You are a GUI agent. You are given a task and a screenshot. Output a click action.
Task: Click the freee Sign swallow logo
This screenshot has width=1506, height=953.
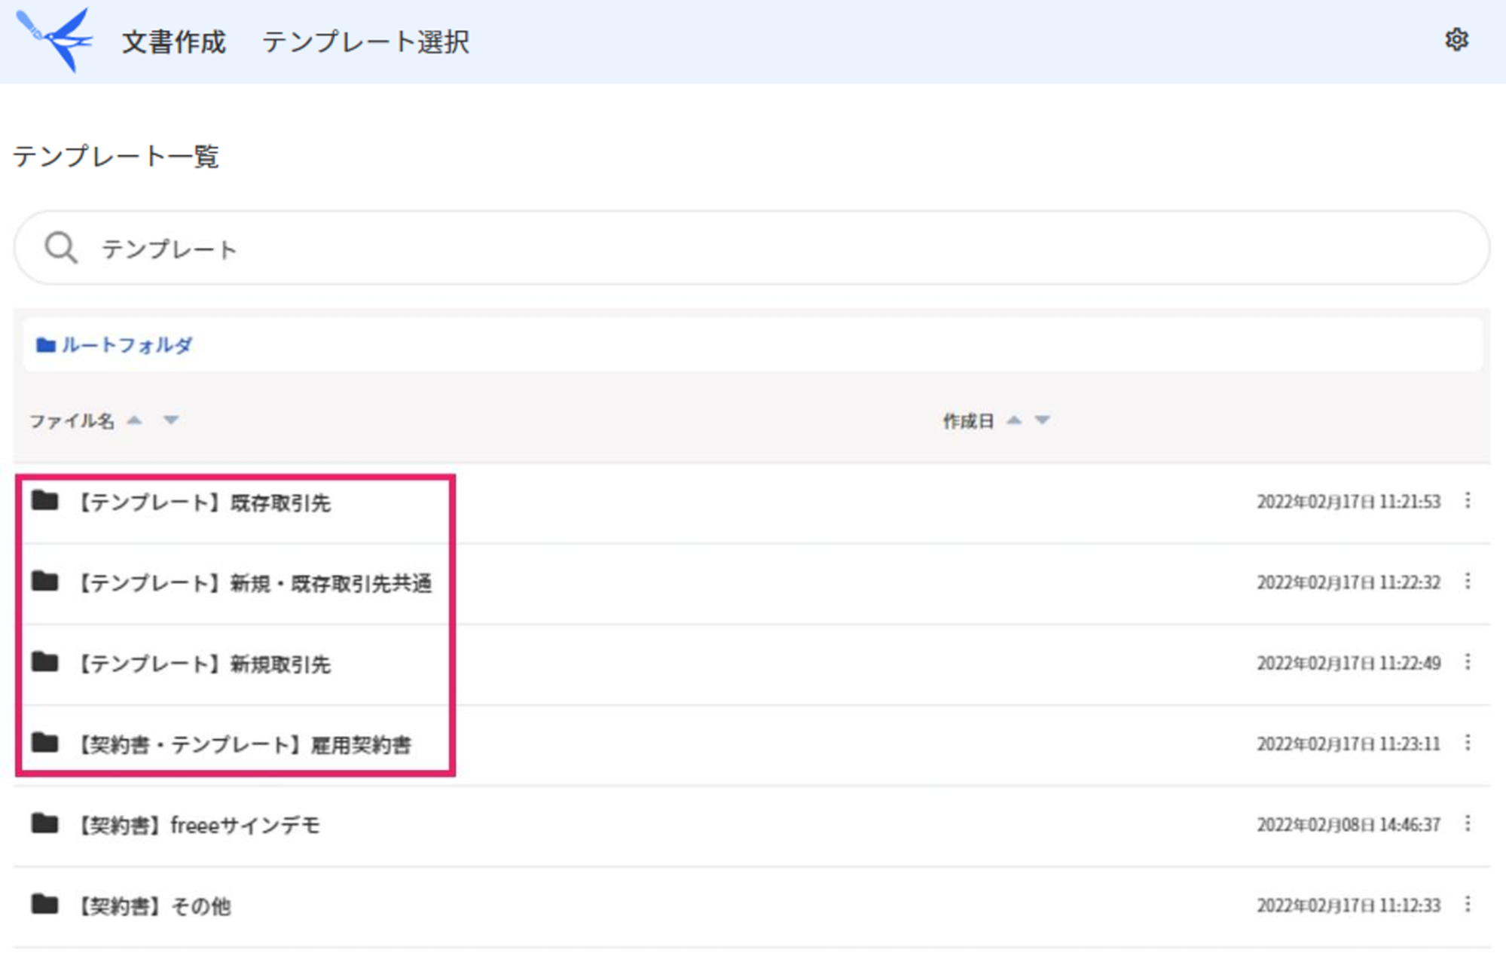[55, 40]
